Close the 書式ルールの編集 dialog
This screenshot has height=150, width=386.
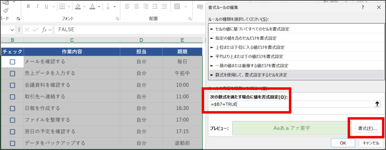click(379, 8)
